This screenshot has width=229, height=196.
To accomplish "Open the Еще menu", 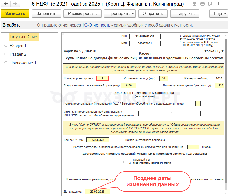I will [219, 14].
